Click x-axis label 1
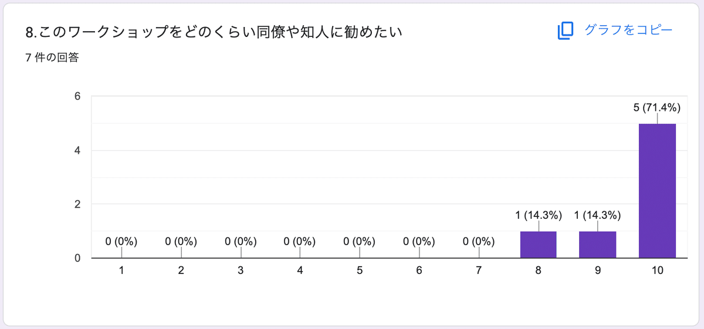704x329 pixels. pos(121,270)
